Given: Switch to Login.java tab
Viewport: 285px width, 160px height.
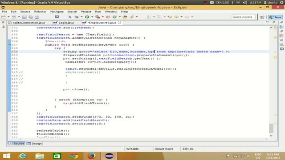Looking at the screenshot, I should point(66,23).
